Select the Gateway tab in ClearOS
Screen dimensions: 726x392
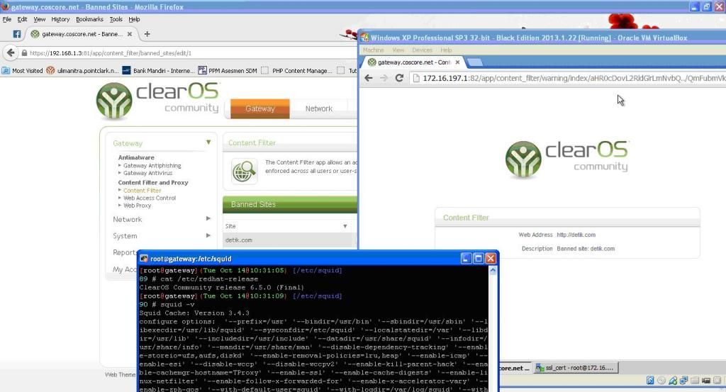(x=259, y=108)
